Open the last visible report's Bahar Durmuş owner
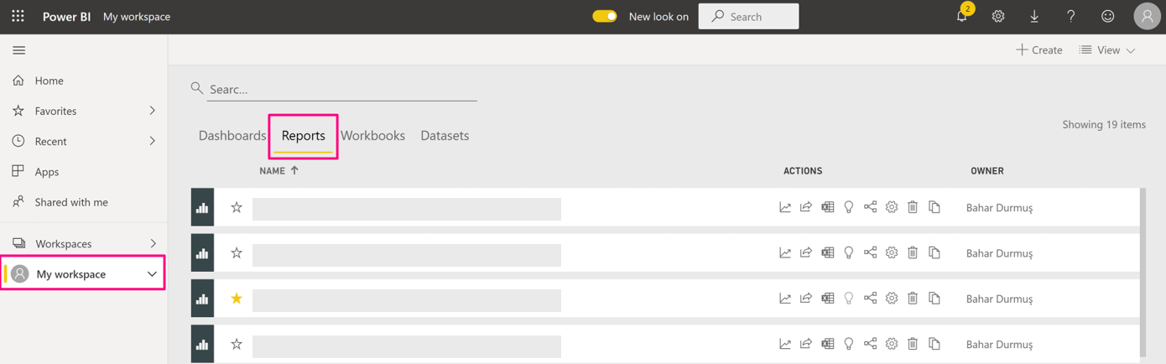The width and height of the screenshot is (1166, 364). tap(999, 344)
